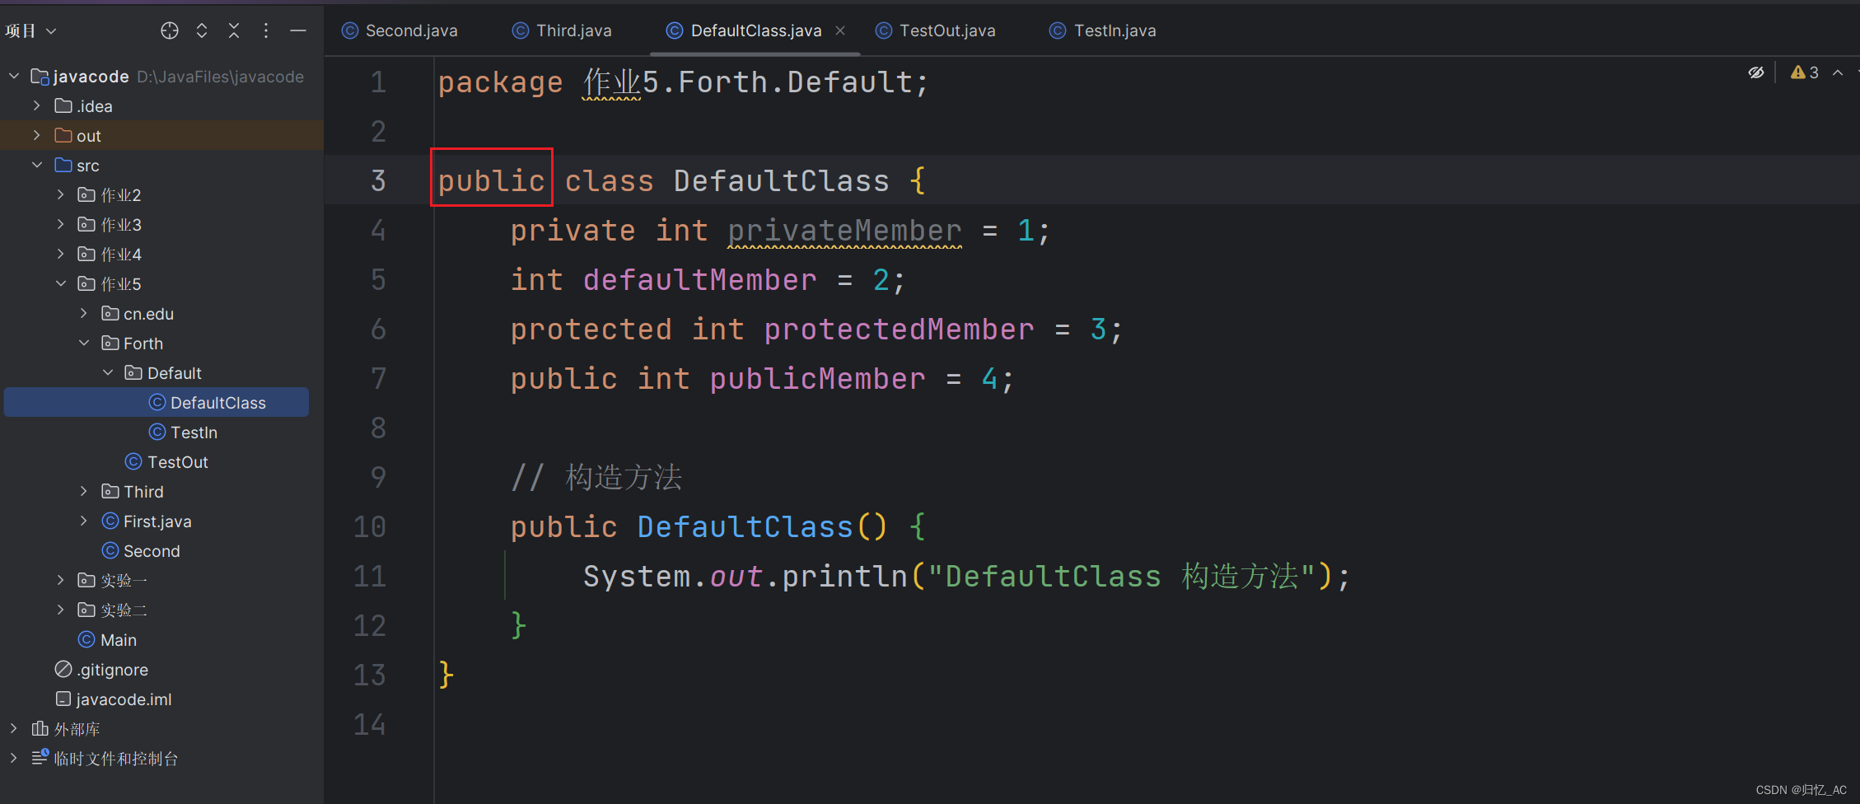
Task: Select the .gitignore file
Action: coord(113,669)
